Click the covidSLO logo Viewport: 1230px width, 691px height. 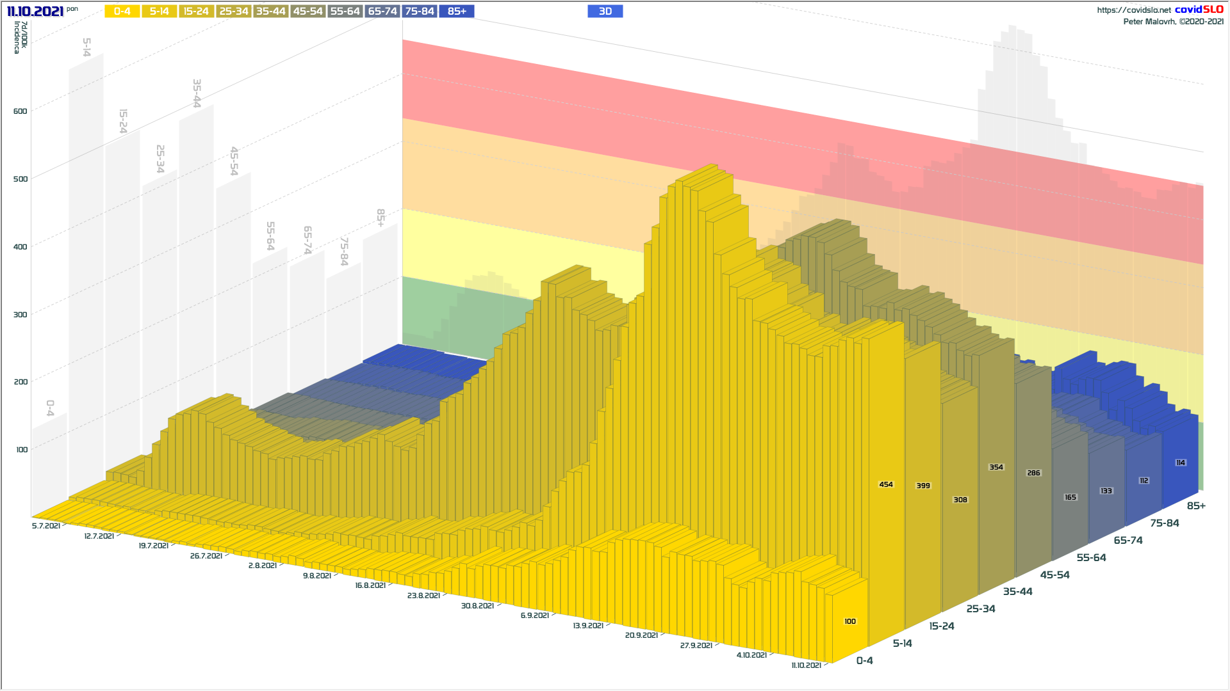[1199, 10]
